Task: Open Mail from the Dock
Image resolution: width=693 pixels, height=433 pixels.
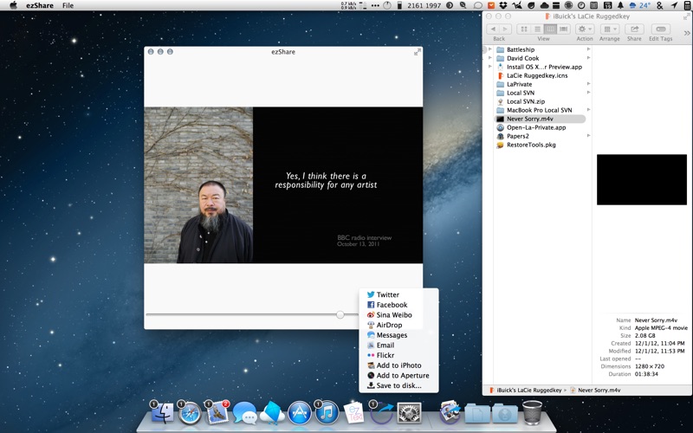Action: click(217, 413)
